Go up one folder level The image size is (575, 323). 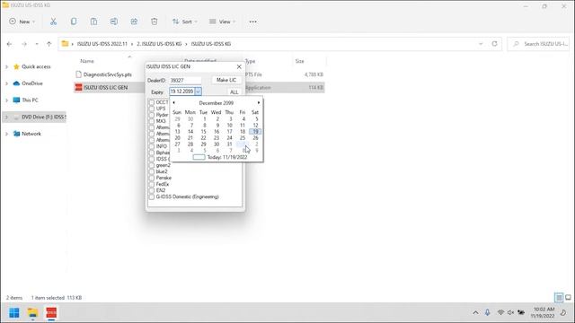[49, 44]
